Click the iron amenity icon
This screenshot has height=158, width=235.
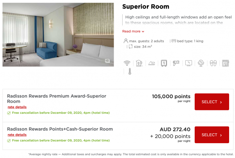click(151, 63)
